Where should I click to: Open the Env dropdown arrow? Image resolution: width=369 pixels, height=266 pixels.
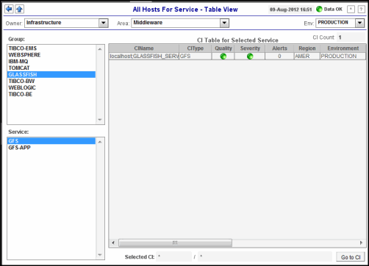click(x=359, y=23)
